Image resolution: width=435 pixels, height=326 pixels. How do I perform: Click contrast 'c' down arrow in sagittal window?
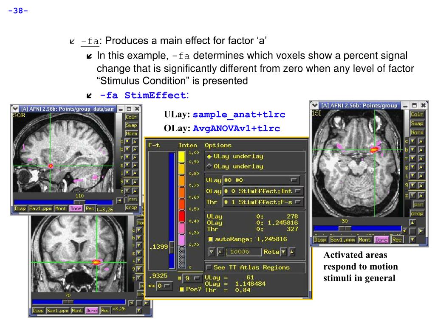(127, 141)
